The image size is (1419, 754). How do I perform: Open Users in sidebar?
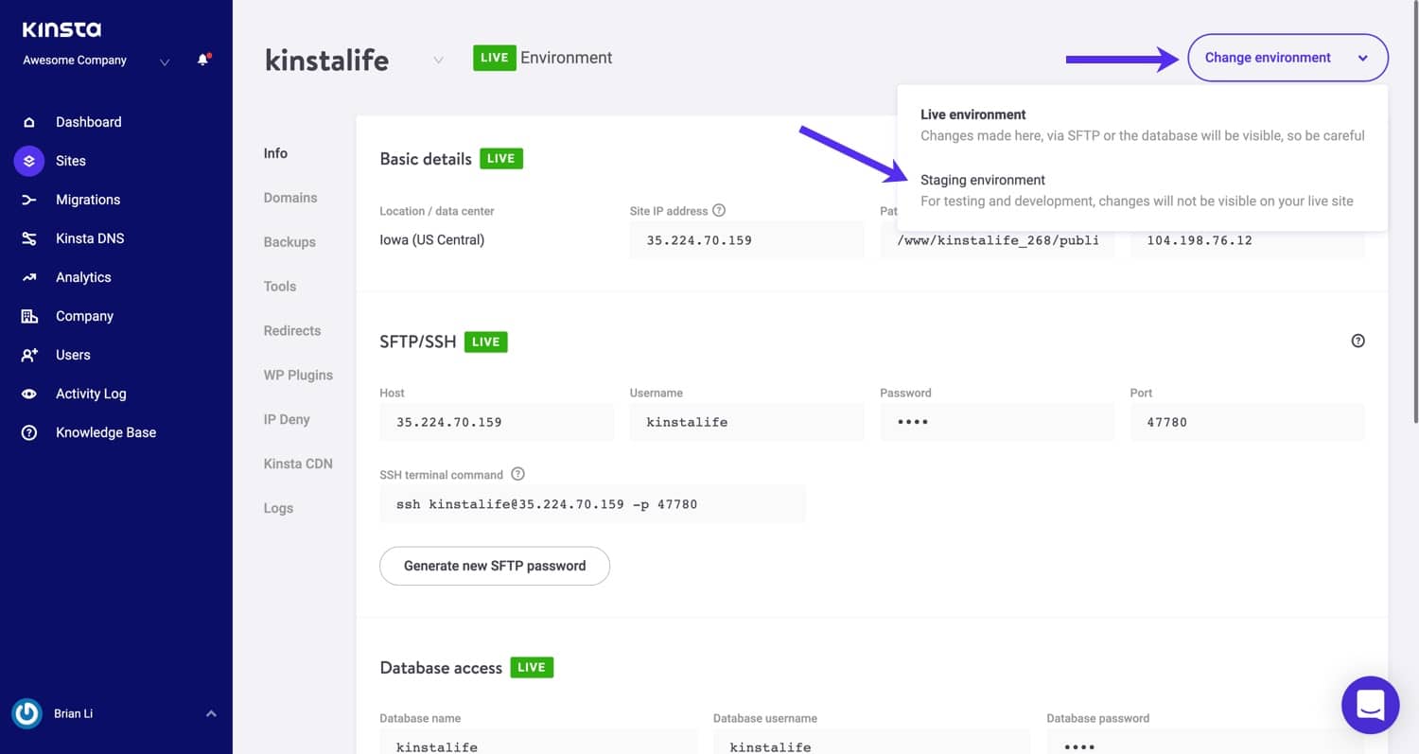click(x=73, y=355)
